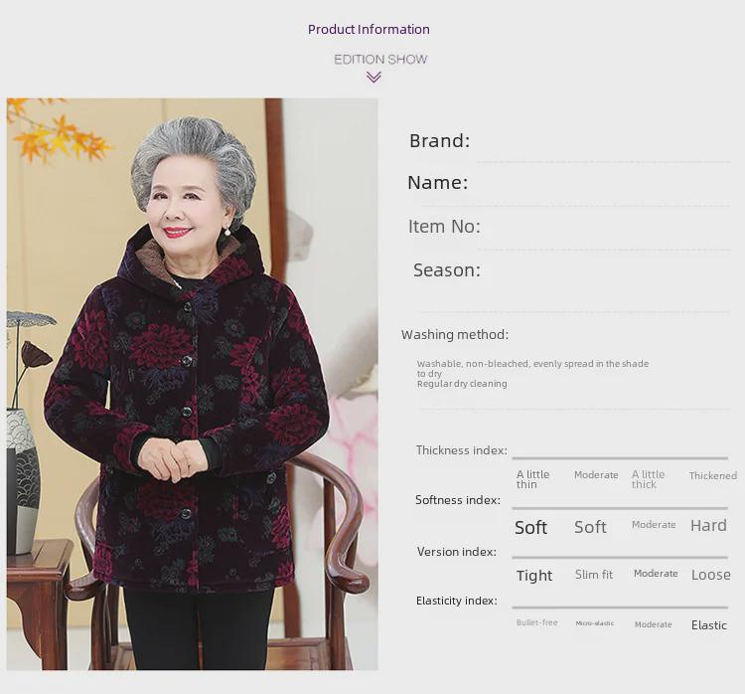
Task: Click the Brand field line
Action: pos(602,160)
